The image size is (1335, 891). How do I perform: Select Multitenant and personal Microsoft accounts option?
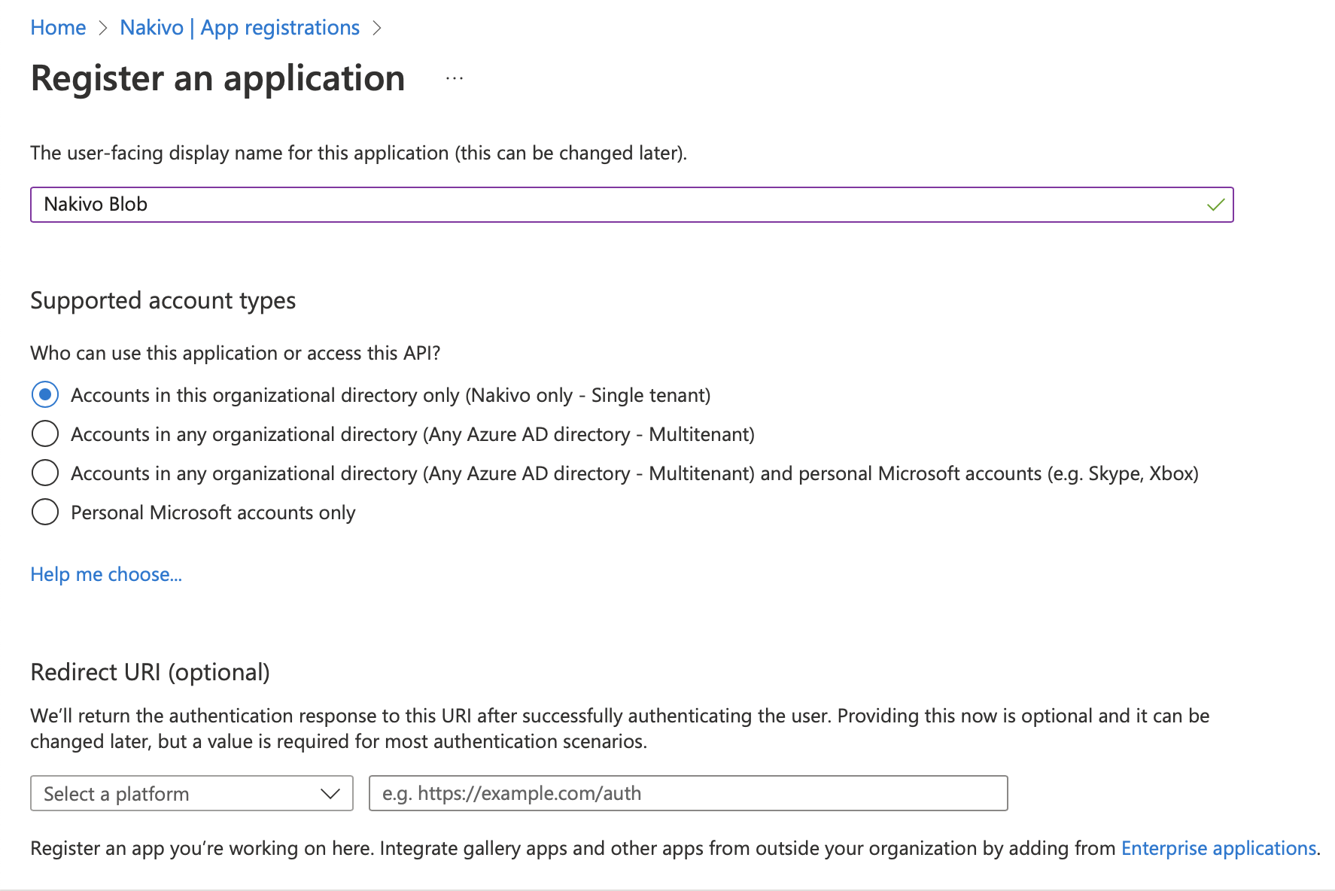45,473
